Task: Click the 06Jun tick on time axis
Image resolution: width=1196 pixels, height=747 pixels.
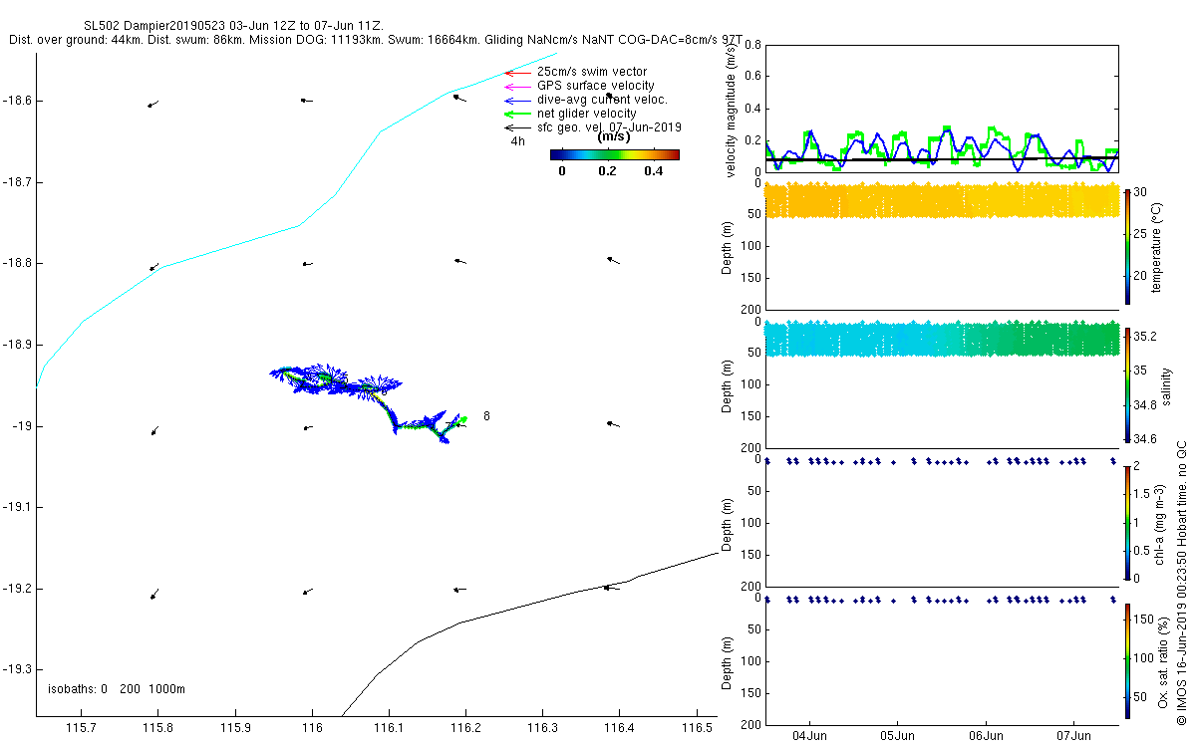Action: [986, 735]
